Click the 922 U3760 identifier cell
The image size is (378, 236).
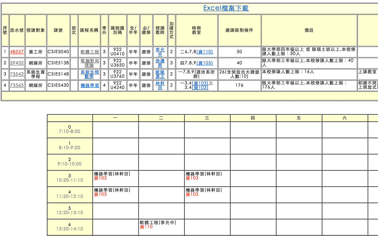[118, 74]
